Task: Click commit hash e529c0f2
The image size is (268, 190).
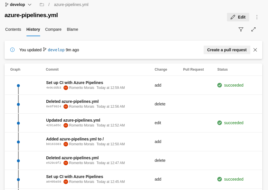Action: click(x=54, y=163)
